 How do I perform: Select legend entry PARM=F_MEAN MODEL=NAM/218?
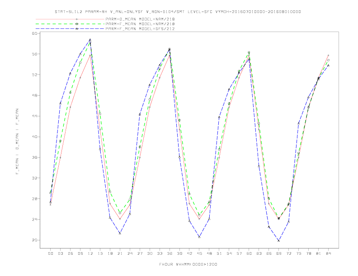[140, 24]
